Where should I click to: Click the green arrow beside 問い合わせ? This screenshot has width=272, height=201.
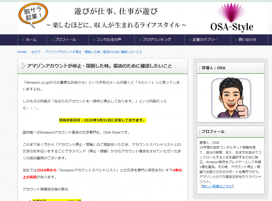coord(236,40)
